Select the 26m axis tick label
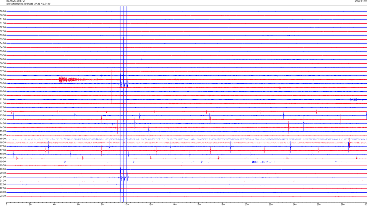The width and height of the screenshot is (367, 206). (x=319, y=204)
